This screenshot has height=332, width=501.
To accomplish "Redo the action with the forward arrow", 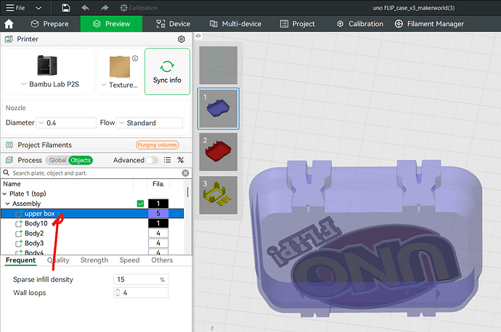I will pyautogui.click(x=105, y=8).
